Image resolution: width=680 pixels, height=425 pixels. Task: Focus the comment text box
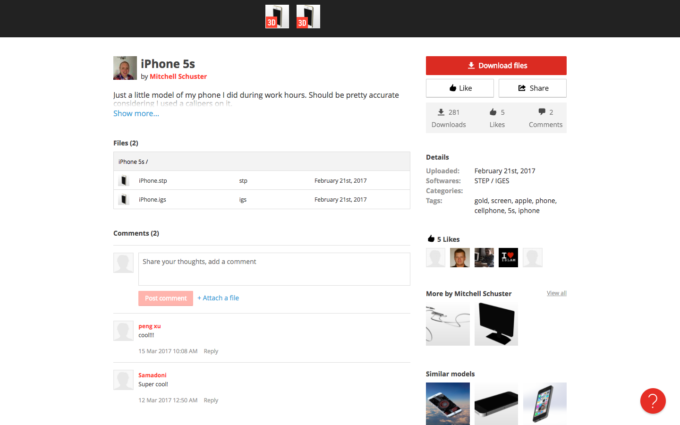(274, 269)
